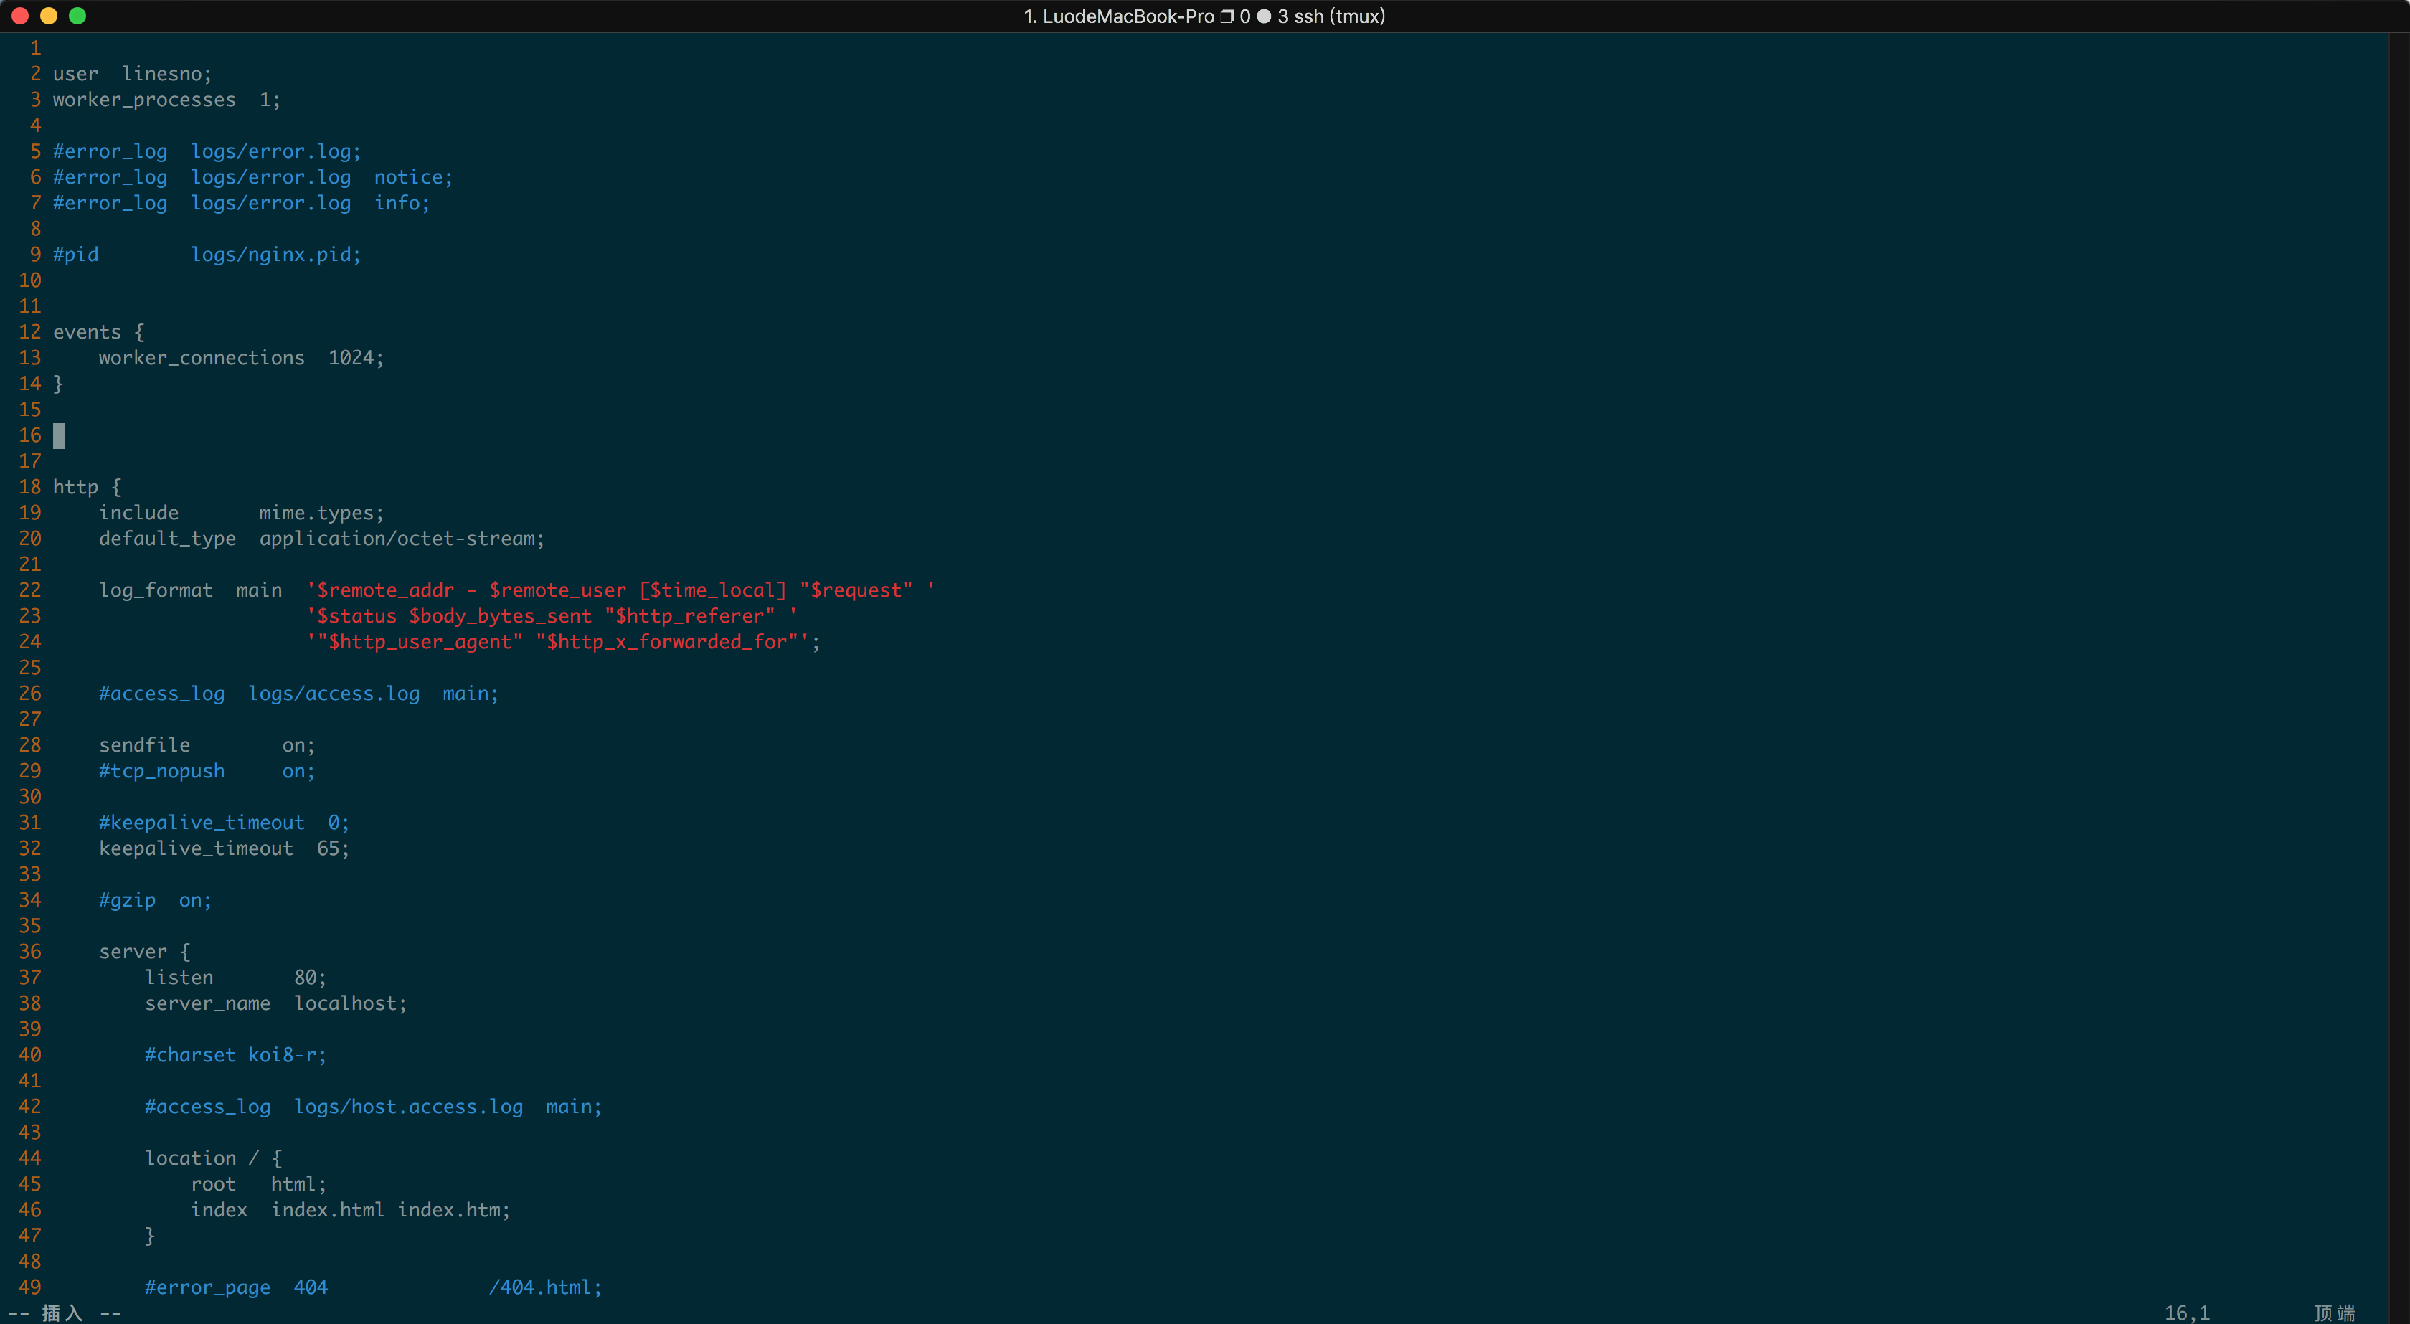Viewport: 2410px width, 1324px height.
Task: Click the white pane dot in title
Action: click(1264, 16)
